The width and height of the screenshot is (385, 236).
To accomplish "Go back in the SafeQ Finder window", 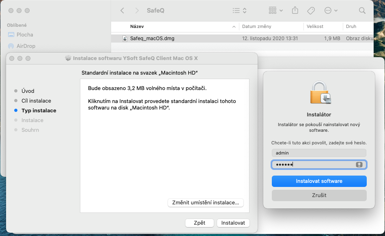I will coord(122,11).
